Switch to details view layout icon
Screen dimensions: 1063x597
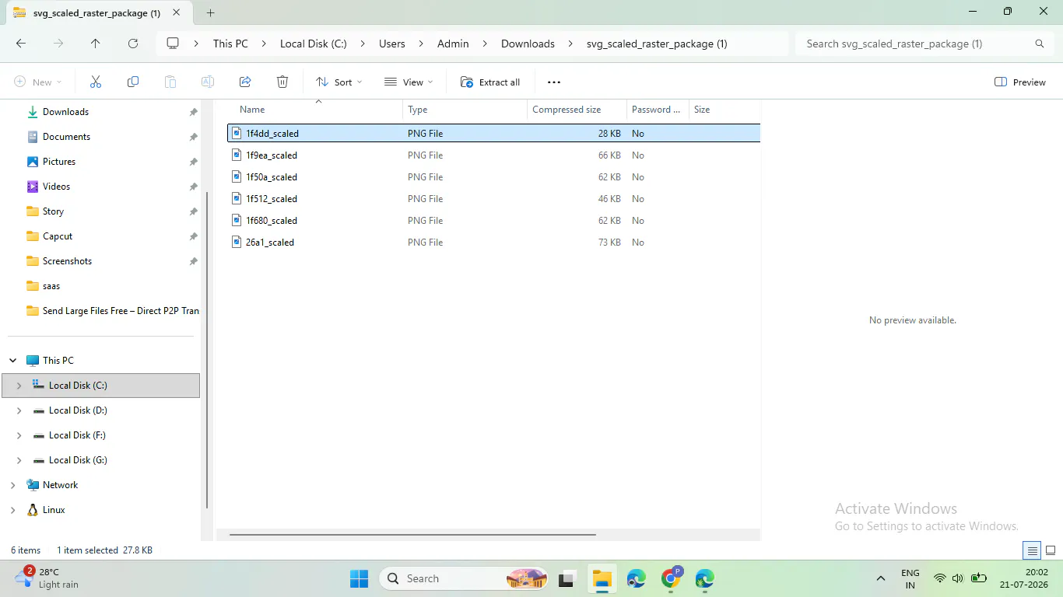point(1032,550)
